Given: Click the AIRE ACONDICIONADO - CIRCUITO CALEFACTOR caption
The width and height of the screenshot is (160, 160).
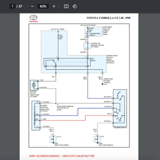Looking at the screenshot, I should point(62,156).
